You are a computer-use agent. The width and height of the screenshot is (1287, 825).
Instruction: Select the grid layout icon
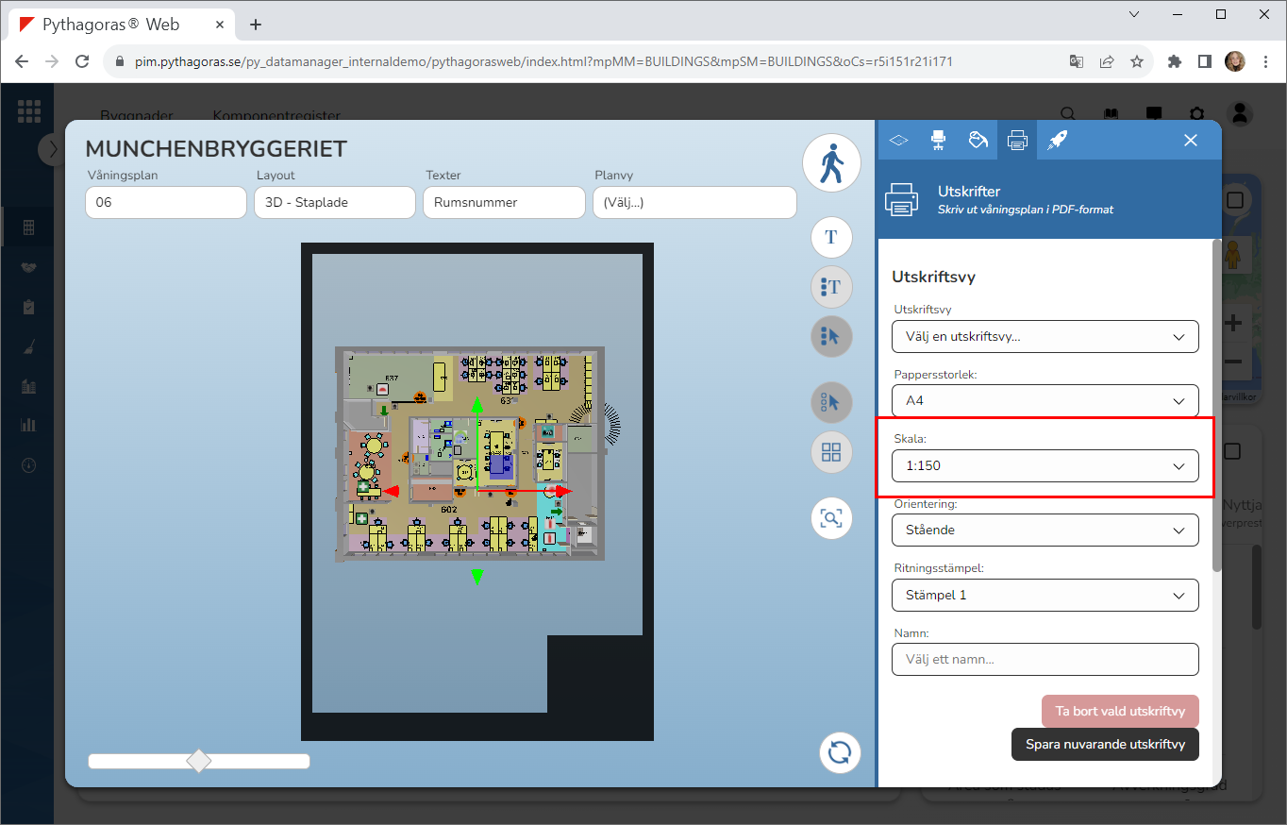coord(831,452)
